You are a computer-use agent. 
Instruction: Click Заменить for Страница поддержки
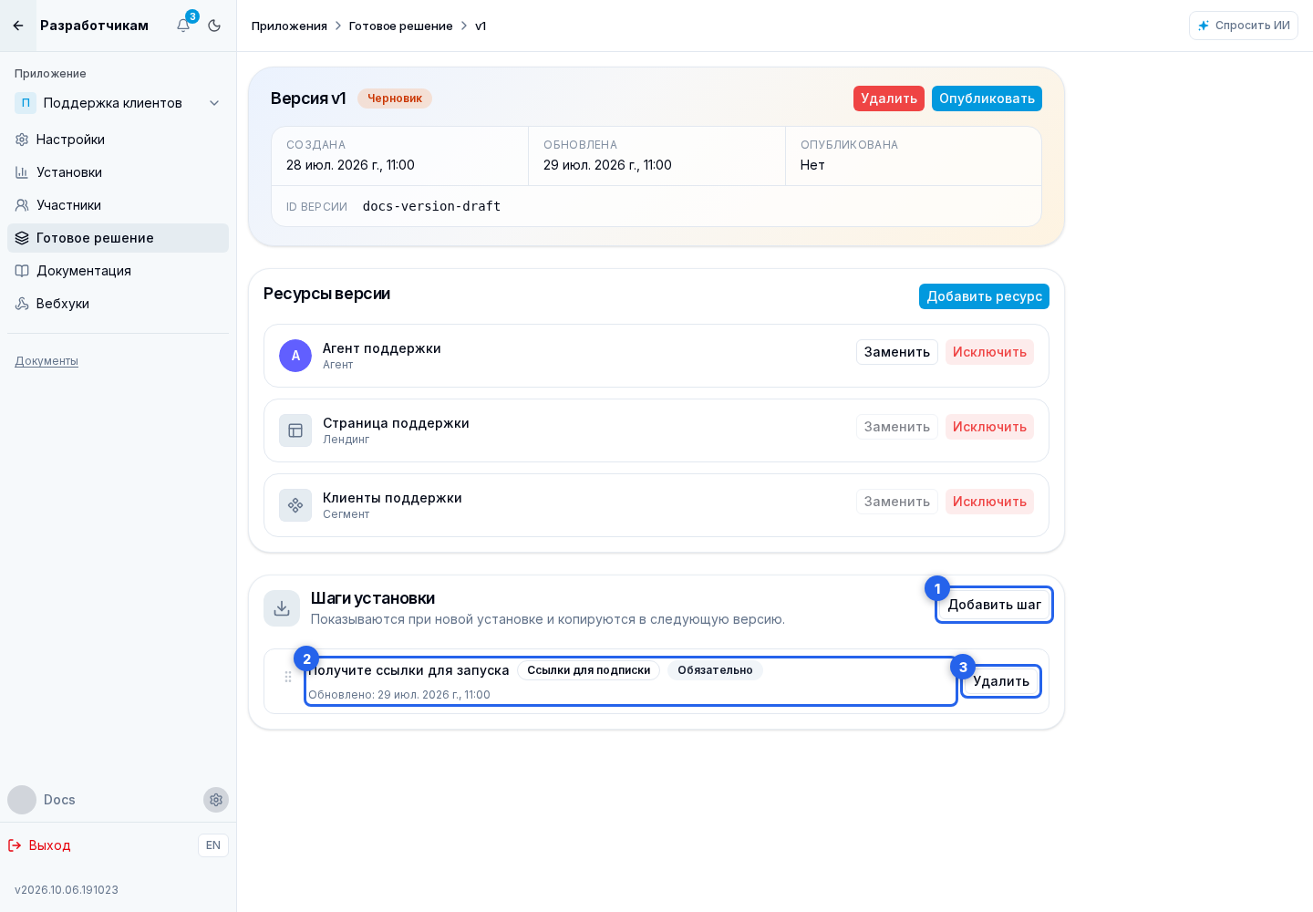pyautogui.click(x=897, y=427)
